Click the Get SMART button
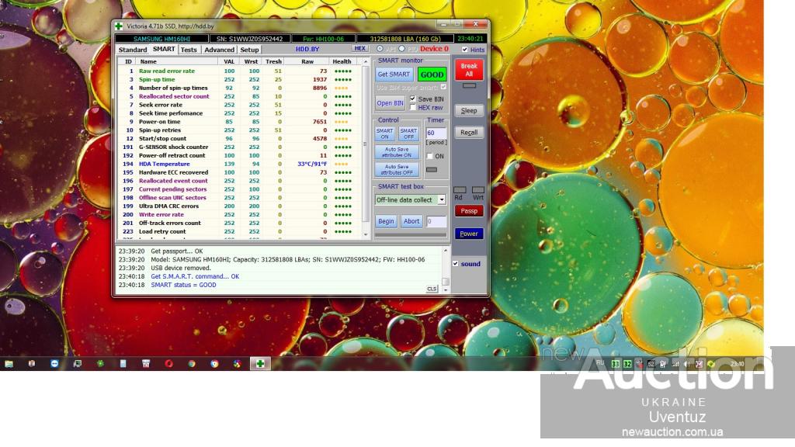Image resolution: width=795 pixels, height=447 pixels. 394,74
